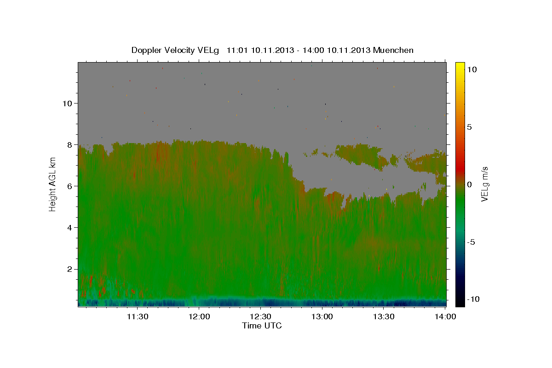Click the 13:00 time tick label

pos(322,316)
